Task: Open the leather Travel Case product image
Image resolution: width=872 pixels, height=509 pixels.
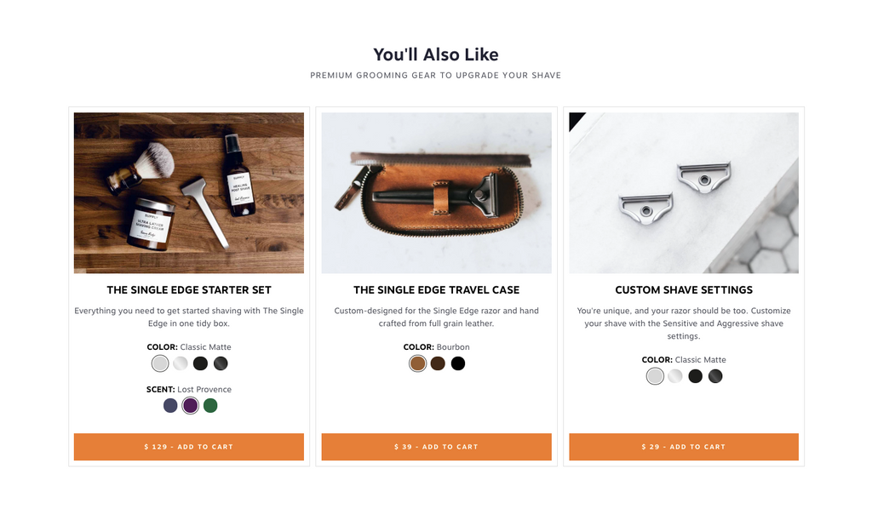Action: tap(437, 193)
